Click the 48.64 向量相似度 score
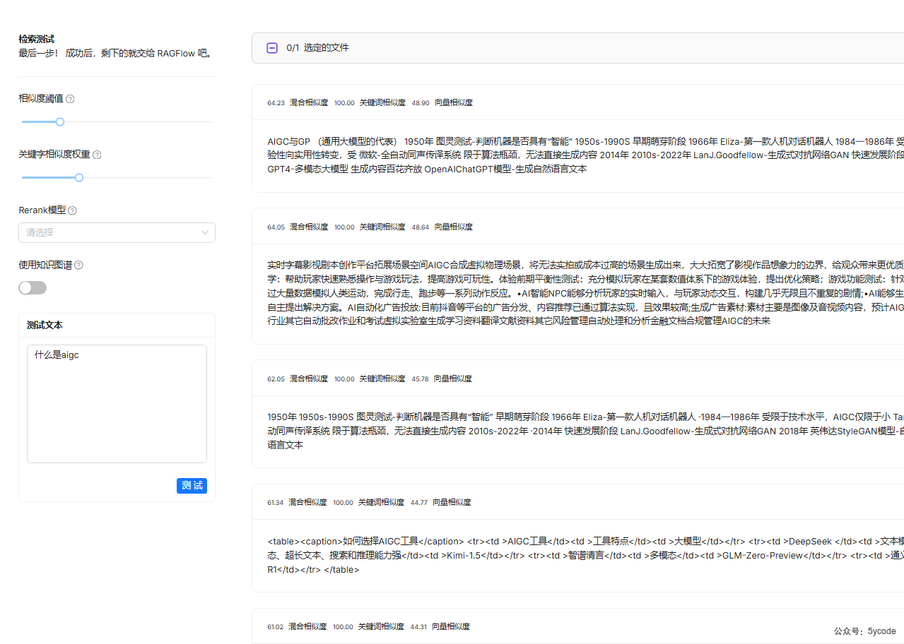 [442, 227]
